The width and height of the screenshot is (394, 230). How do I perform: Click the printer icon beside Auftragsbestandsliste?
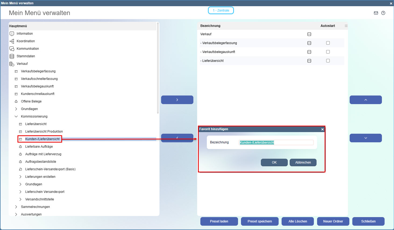pos(20,162)
